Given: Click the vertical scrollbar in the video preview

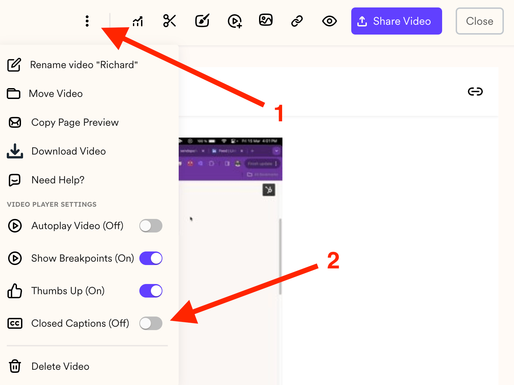Looking at the screenshot, I should 280,257.
